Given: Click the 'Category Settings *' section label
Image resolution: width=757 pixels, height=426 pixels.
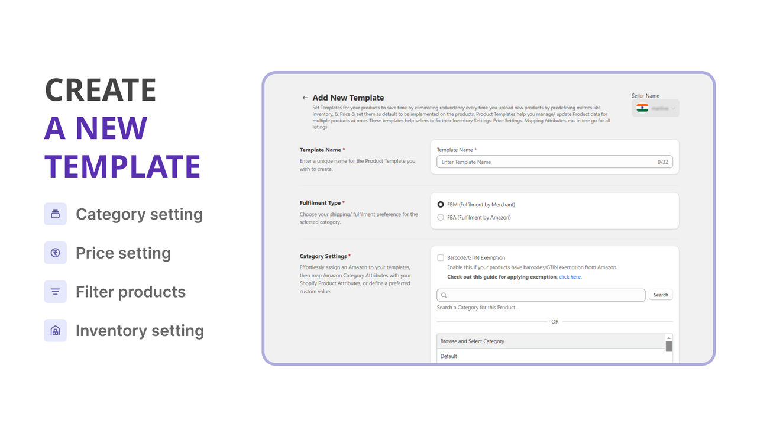Looking at the screenshot, I should tap(325, 256).
